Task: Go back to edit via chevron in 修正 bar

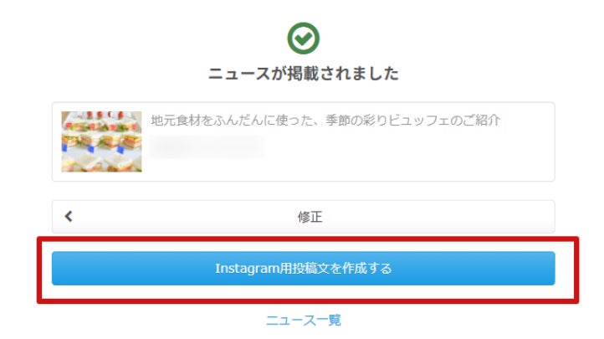Action: [69, 217]
